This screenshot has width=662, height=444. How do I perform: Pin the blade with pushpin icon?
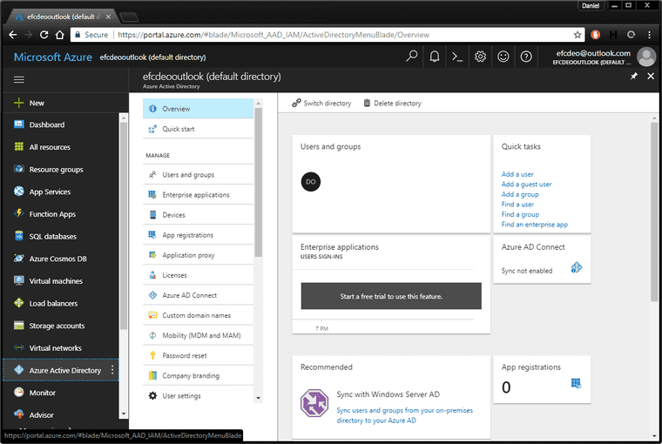tap(634, 76)
